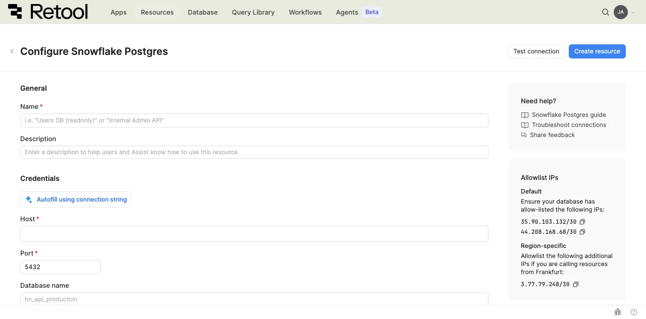Select the text 44.208.168.68/30
This screenshot has width=646, height=319.
(549, 232)
